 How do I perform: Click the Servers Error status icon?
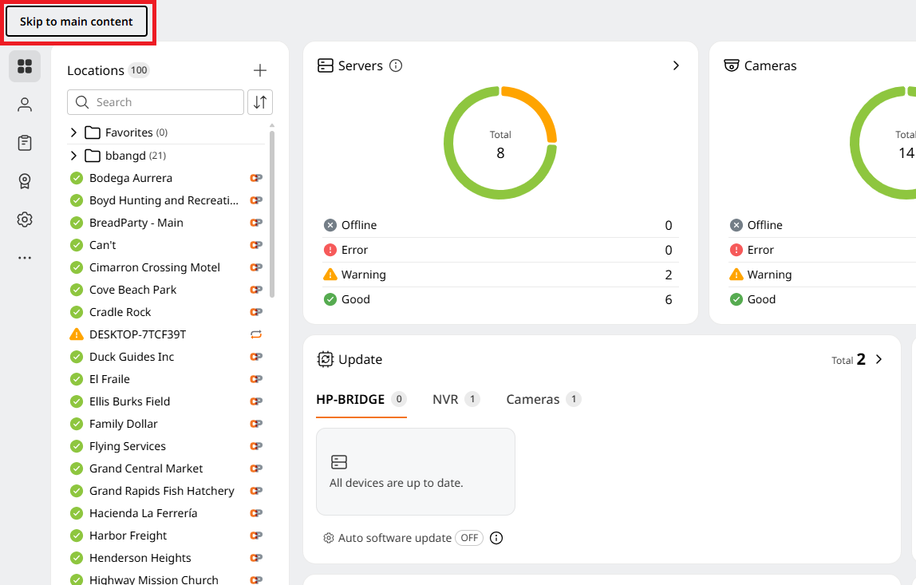(x=330, y=250)
